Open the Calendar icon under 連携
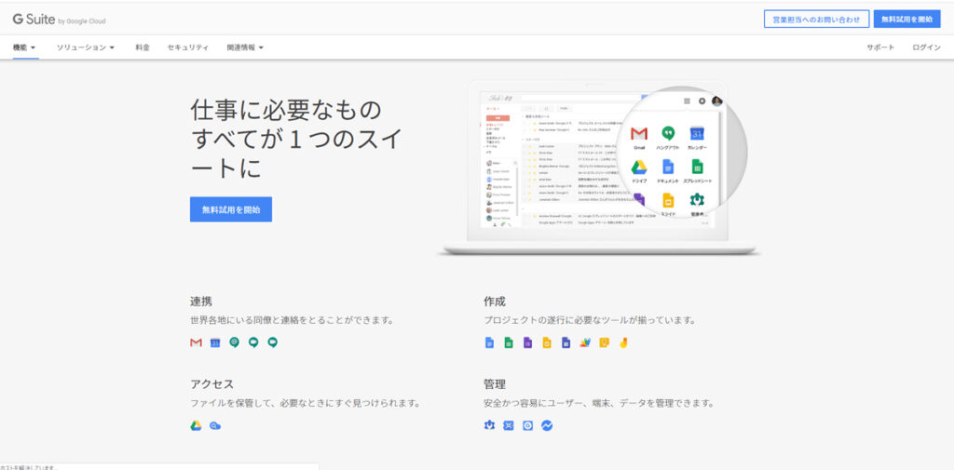Viewport: 954px width, 470px height. 215,342
